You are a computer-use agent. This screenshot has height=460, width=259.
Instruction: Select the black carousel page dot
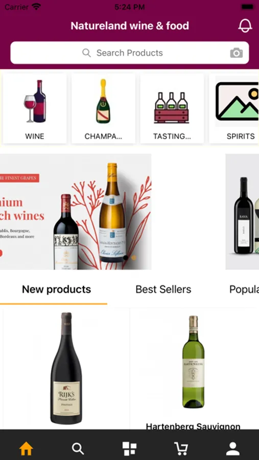coord(126,258)
